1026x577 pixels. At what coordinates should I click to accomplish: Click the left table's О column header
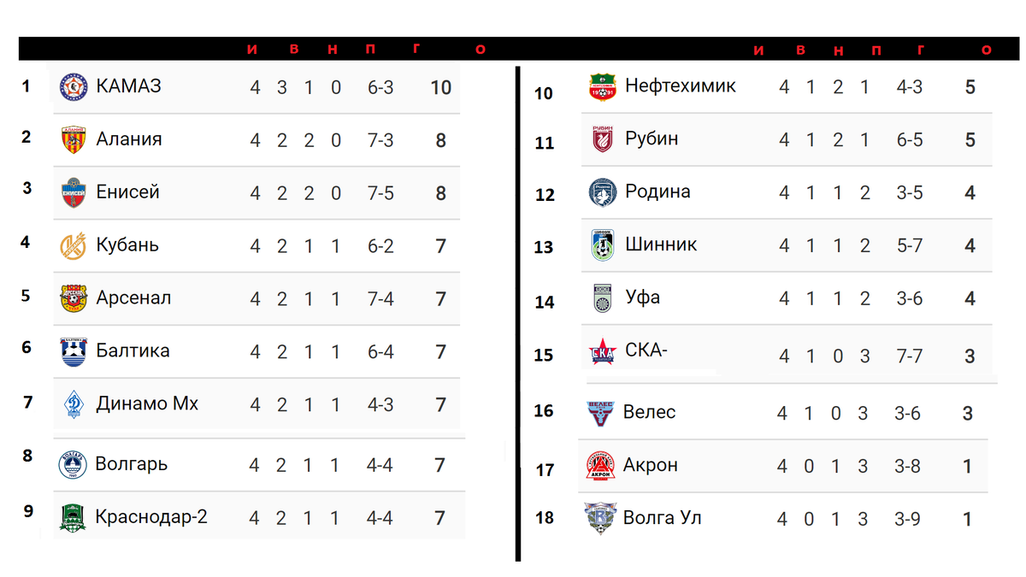(481, 50)
